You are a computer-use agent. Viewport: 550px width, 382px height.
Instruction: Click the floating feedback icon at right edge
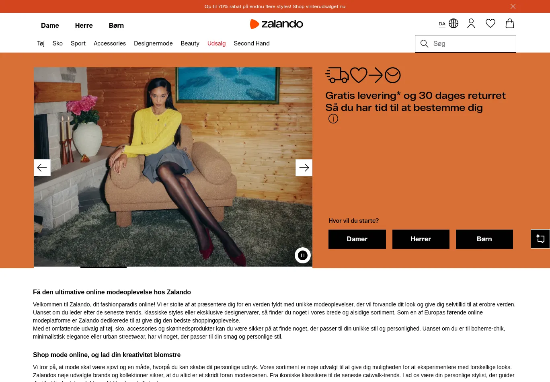point(540,239)
